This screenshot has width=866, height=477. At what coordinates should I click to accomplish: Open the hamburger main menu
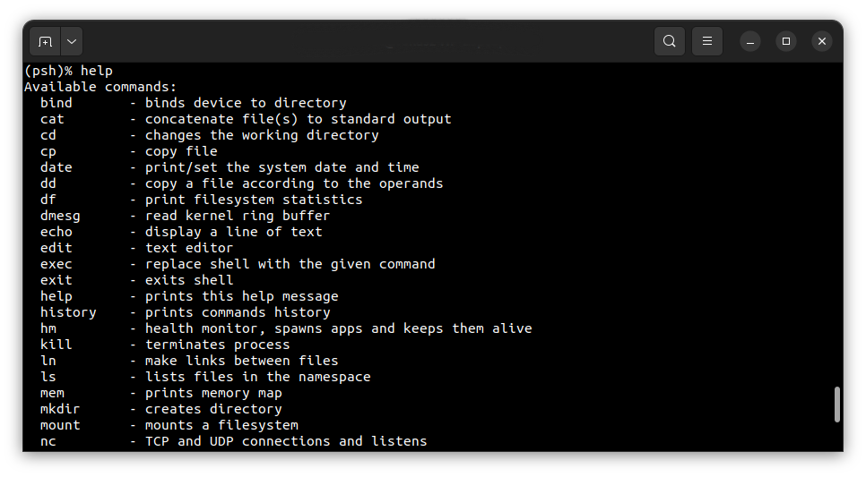click(707, 41)
